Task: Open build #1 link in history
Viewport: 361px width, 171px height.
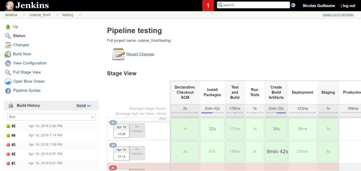Action: coord(13,163)
